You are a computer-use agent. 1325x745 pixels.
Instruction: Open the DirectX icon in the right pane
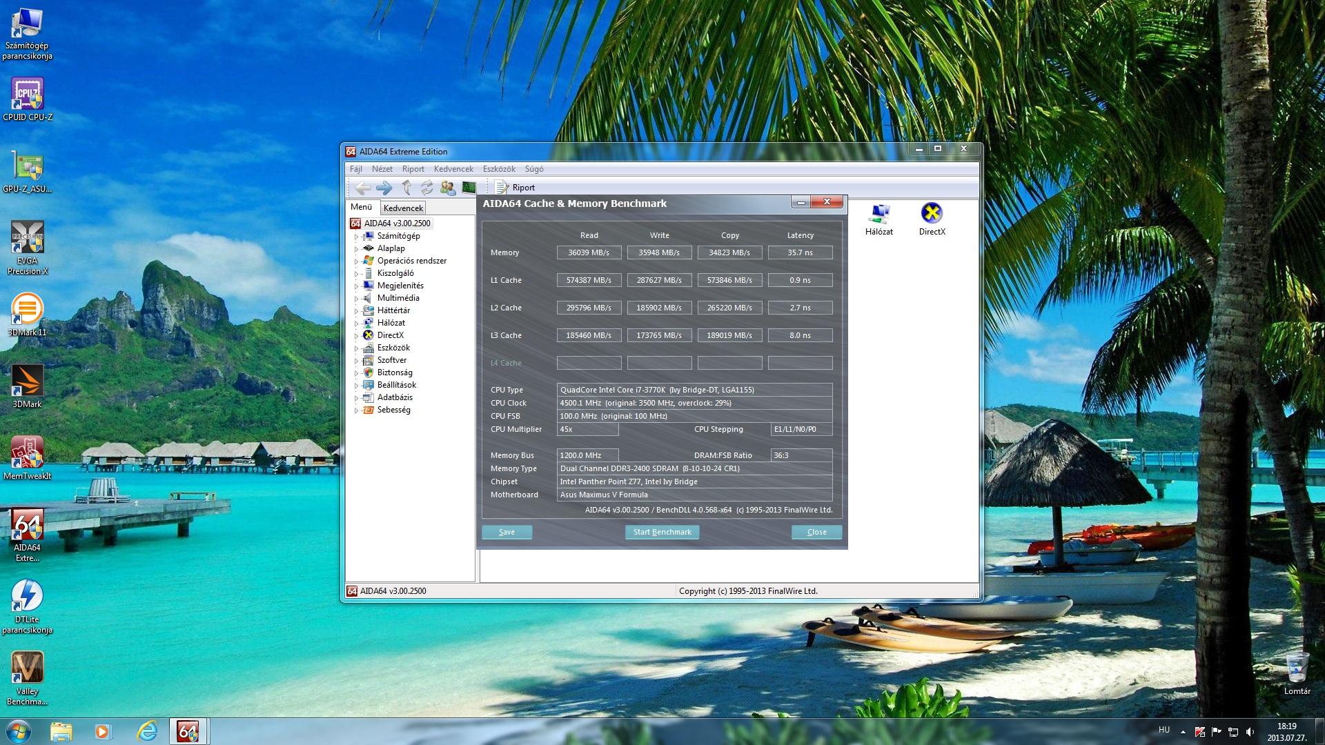[x=932, y=219]
